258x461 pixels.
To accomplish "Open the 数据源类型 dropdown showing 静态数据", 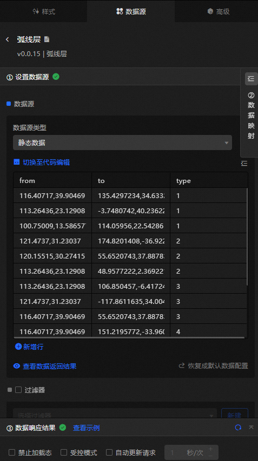I will pos(122,143).
